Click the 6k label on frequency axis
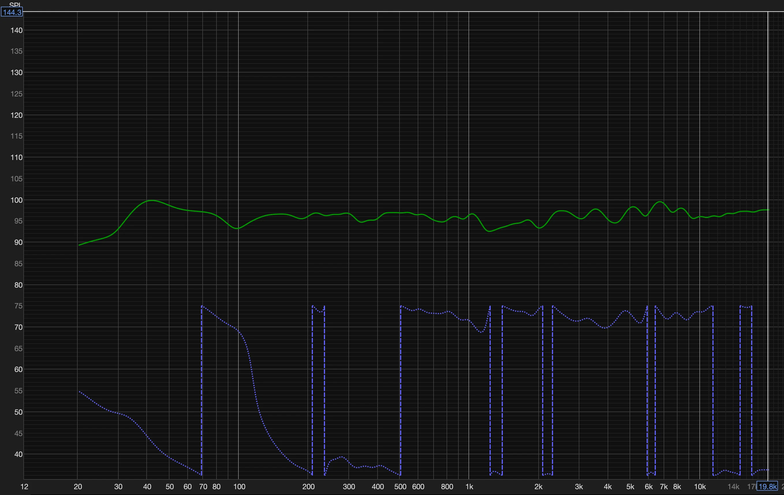The image size is (784, 495). [x=649, y=487]
